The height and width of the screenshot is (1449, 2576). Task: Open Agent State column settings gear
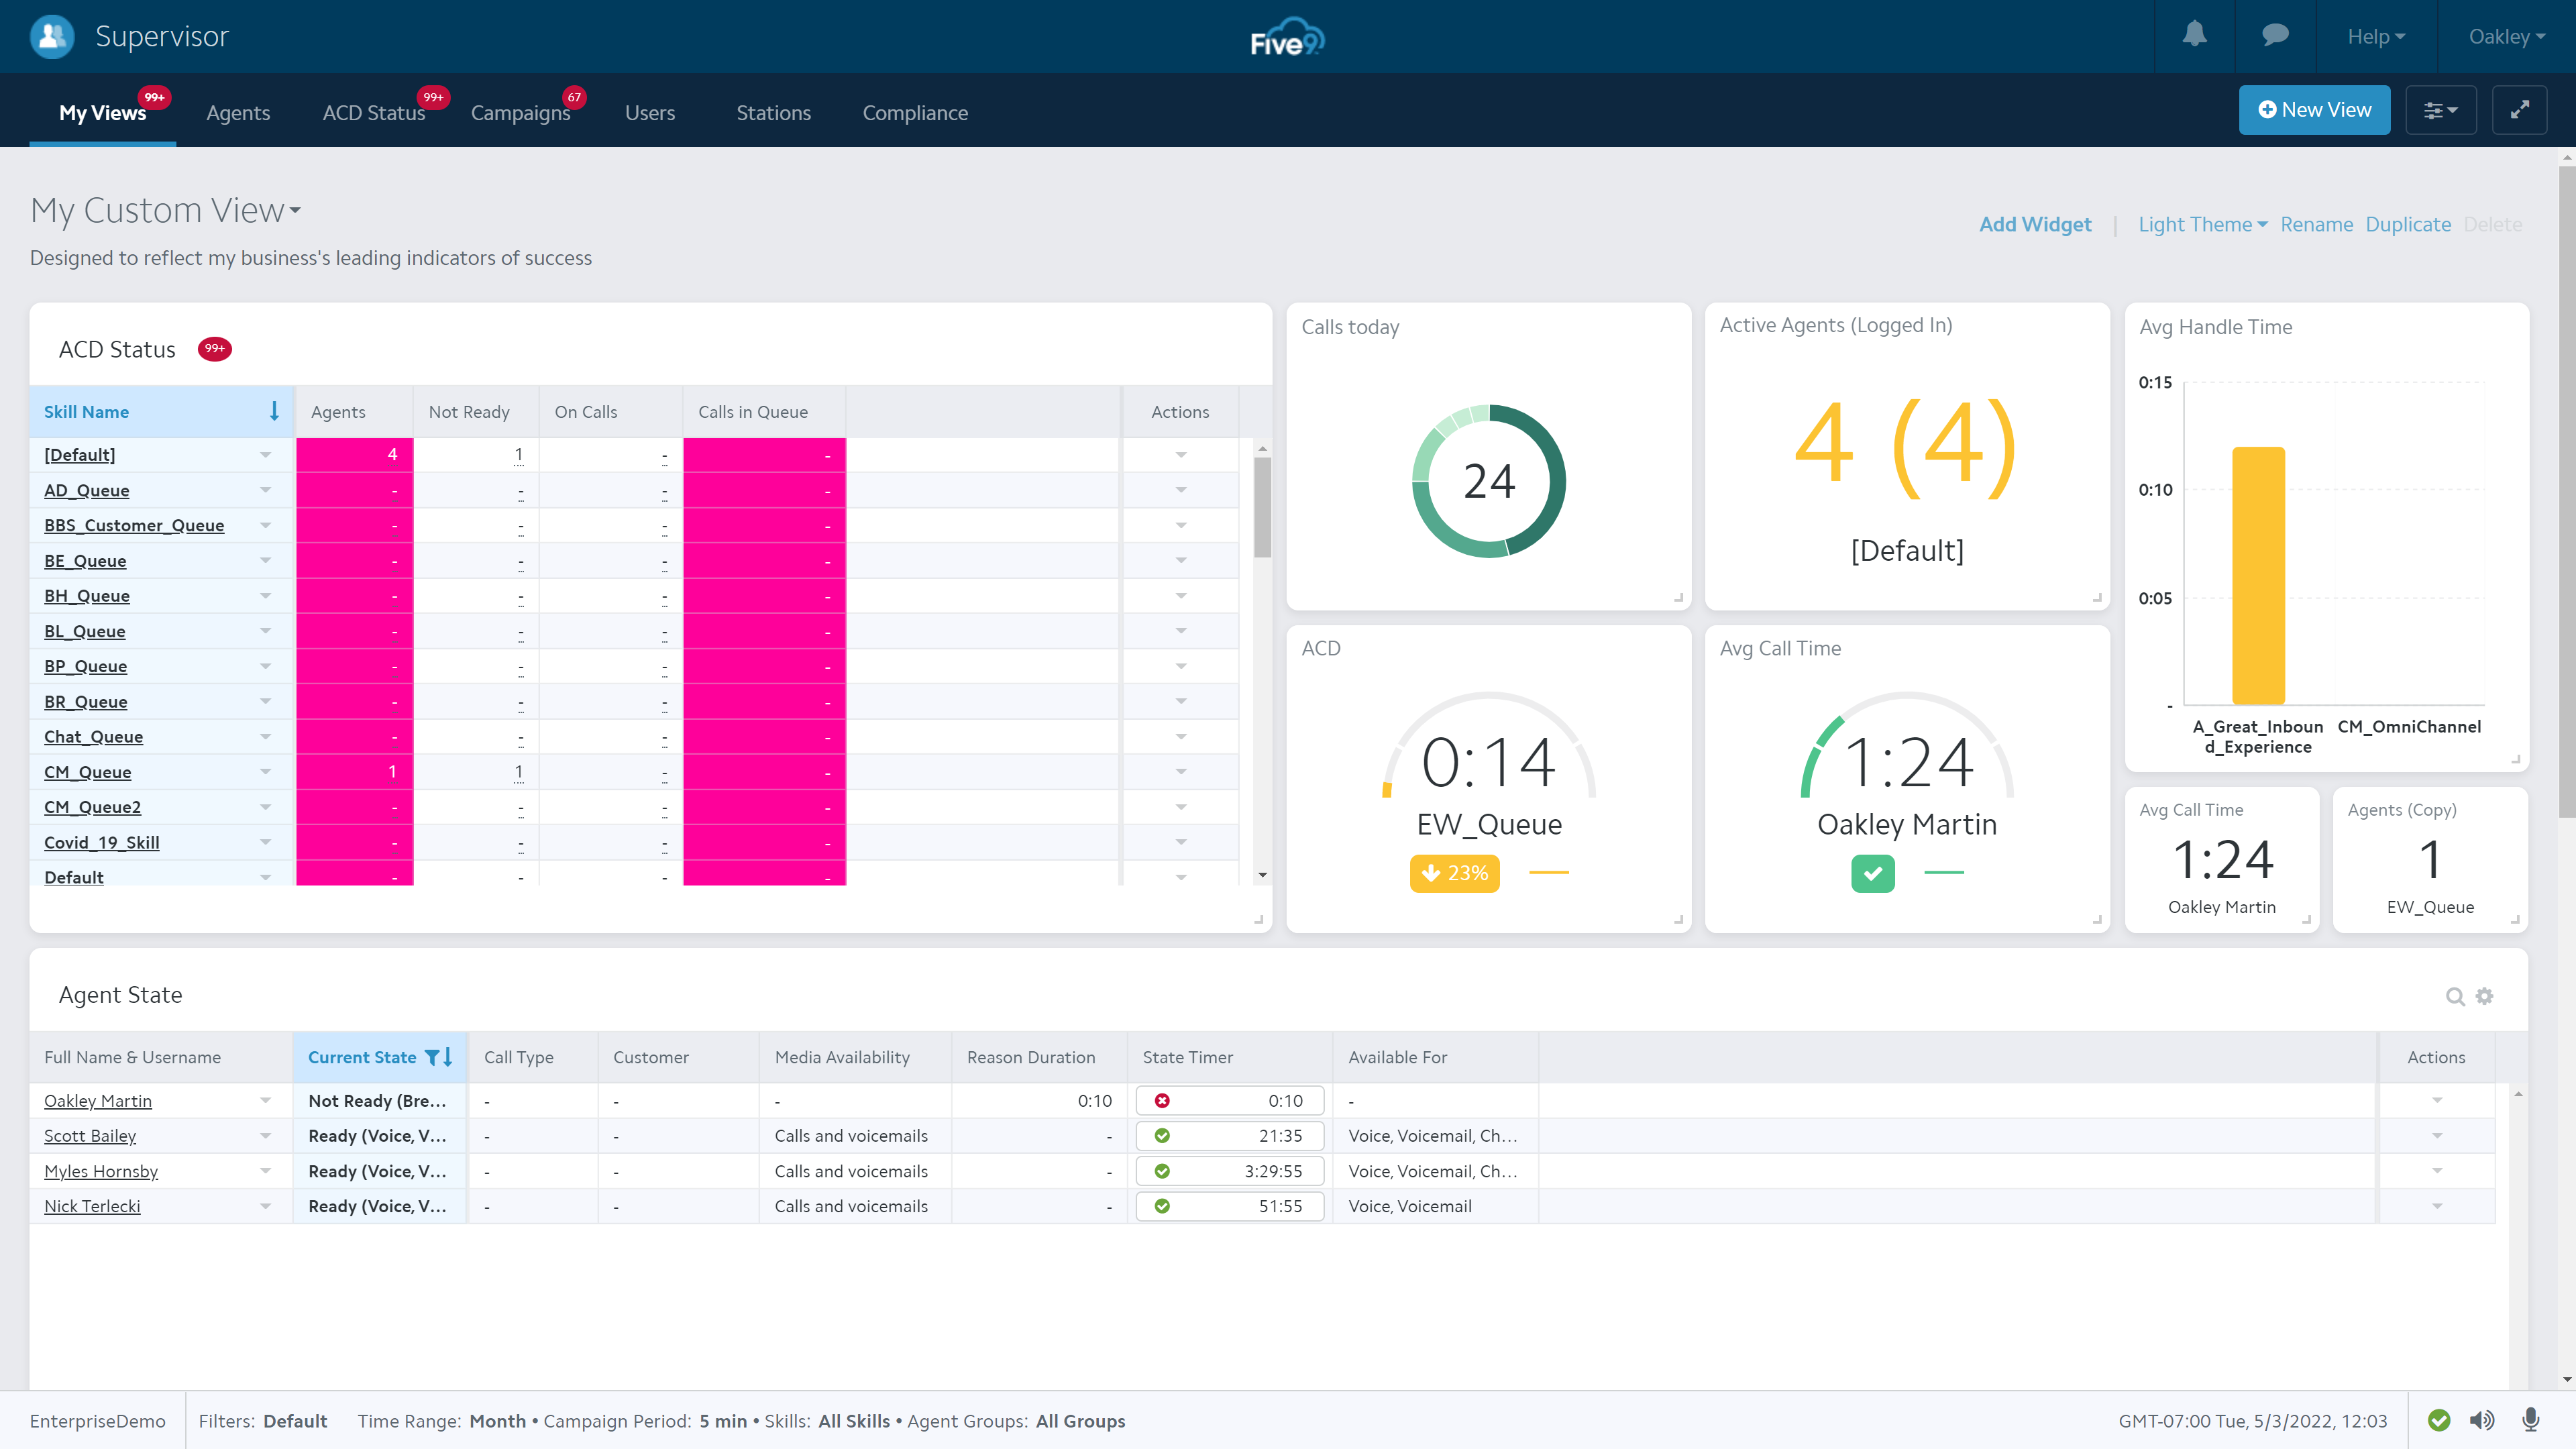point(2485,996)
